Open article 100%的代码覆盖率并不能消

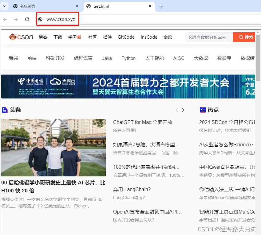[x=146, y=167]
